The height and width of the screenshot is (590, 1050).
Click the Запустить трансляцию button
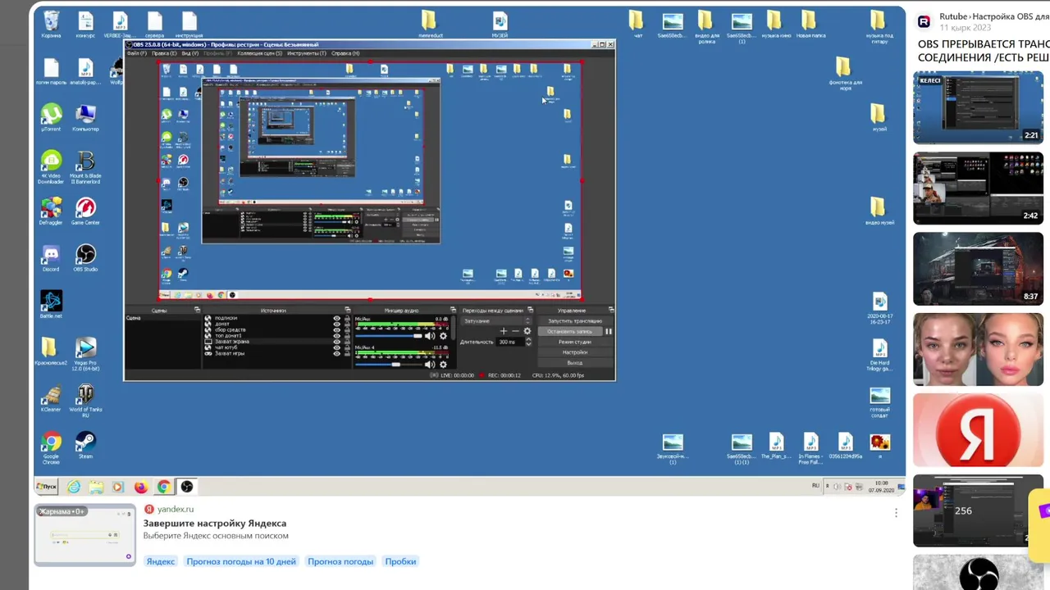tap(575, 321)
